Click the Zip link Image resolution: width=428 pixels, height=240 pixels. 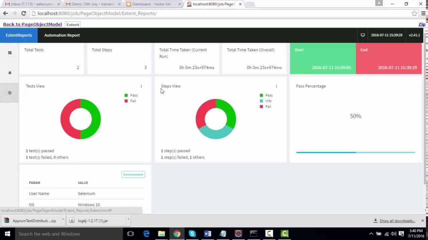click(422, 24)
